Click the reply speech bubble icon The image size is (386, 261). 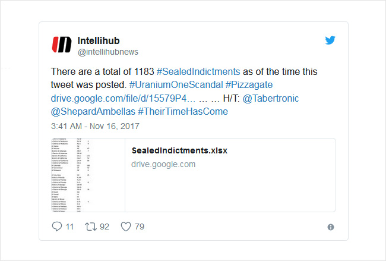point(57,227)
